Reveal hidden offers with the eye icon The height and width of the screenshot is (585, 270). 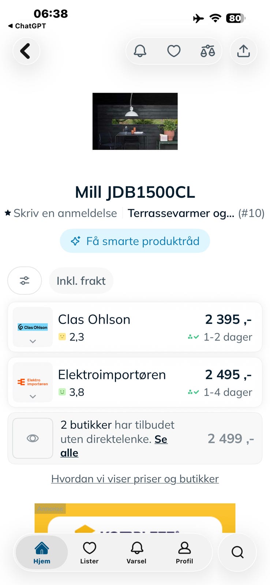tap(33, 438)
